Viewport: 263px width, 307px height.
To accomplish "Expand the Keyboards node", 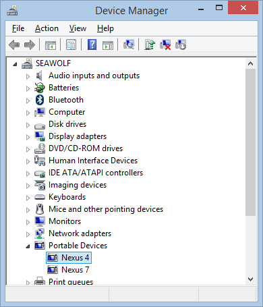I will click(28, 198).
